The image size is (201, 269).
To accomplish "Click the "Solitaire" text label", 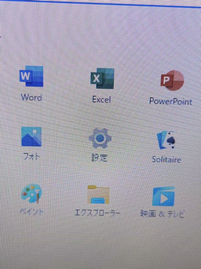I will (166, 160).
